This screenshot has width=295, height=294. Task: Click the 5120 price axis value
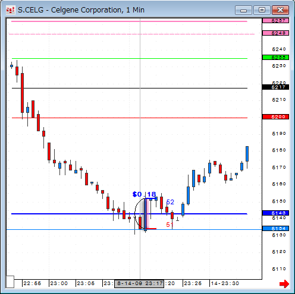click(x=279, y=252)
